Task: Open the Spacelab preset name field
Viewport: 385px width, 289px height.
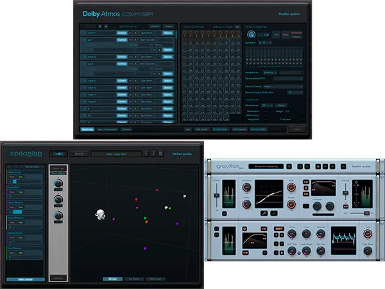Action: pos(116,154)
